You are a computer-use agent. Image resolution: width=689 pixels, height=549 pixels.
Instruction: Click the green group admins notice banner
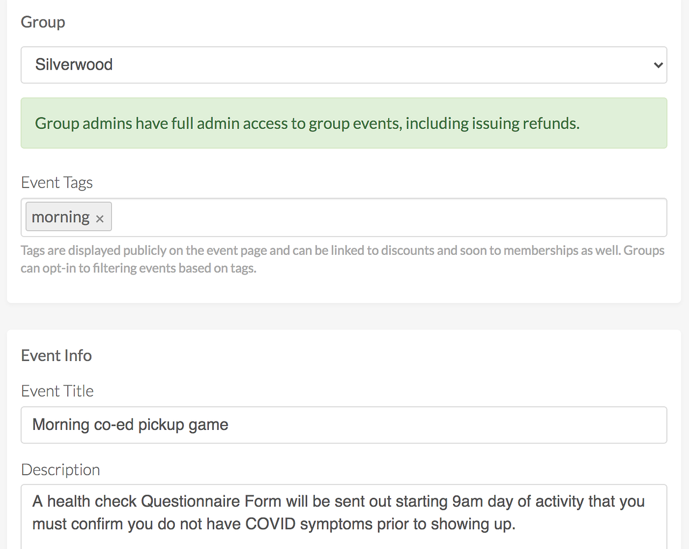point(343,123)
